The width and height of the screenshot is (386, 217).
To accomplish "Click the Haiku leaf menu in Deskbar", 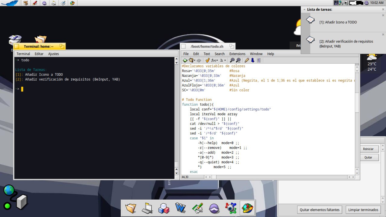I will 10,3.
